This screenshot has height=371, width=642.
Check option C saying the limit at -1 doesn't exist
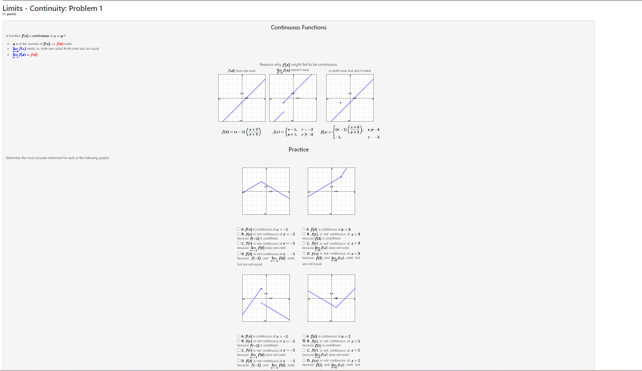(x=238, y=243)
